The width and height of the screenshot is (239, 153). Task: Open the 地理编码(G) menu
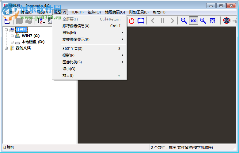coord(115,12)
